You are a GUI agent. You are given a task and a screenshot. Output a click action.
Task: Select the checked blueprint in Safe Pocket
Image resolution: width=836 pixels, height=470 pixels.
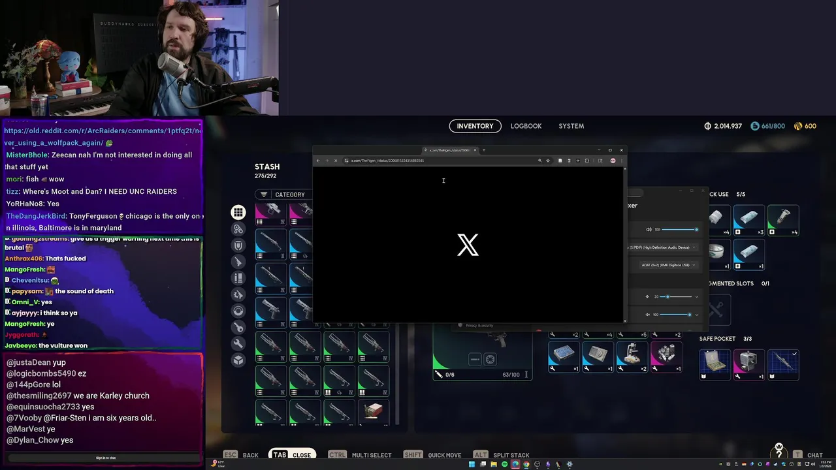783,364
